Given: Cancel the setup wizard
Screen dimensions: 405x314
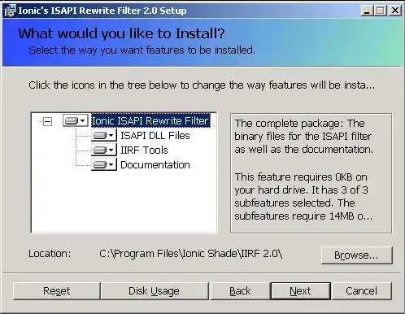Looking at the screenshot, I should 362,291.
